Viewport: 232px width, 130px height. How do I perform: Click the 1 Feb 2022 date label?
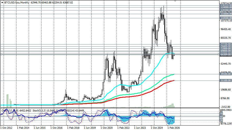[123, 128]
